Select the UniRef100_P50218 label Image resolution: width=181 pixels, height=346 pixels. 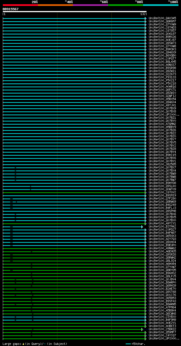163,83
